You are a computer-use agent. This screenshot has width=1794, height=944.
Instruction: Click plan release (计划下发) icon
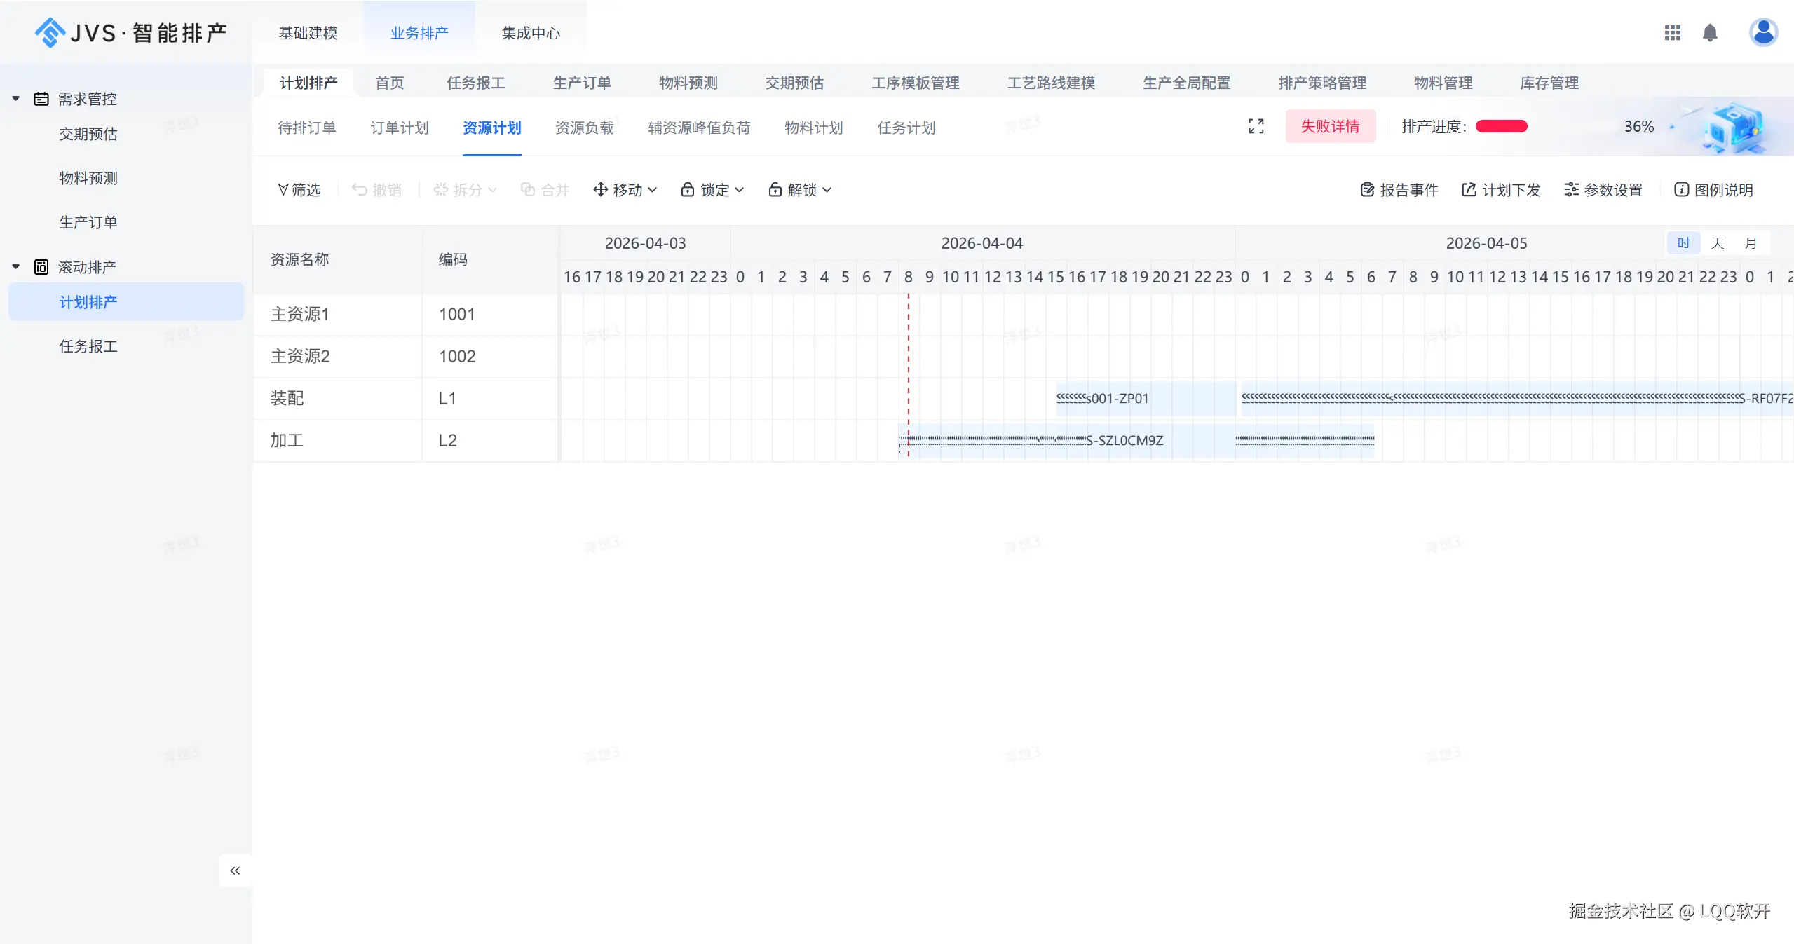1469,190
